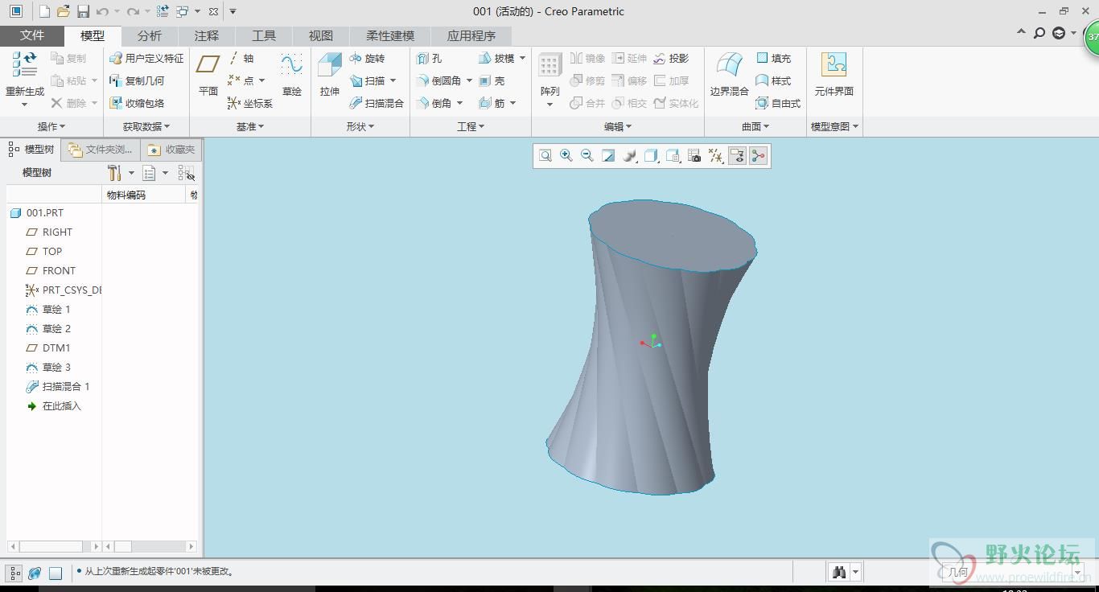
Task: Click the 孔 hole tool
Action: coord(429,58)
